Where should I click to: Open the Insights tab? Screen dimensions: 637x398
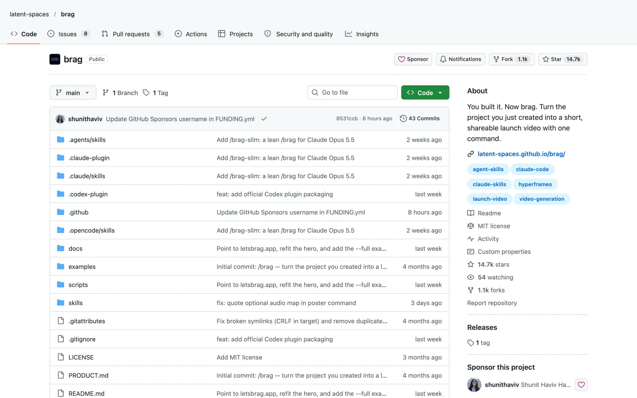point(361,34)
